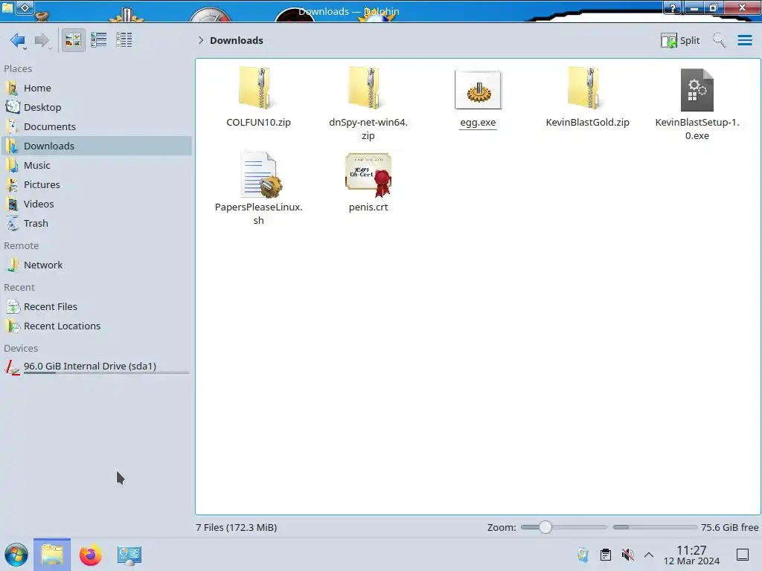Viewport: 762px width, 571px height.
Task: Open Videos in Places
Action: [96, 204]
